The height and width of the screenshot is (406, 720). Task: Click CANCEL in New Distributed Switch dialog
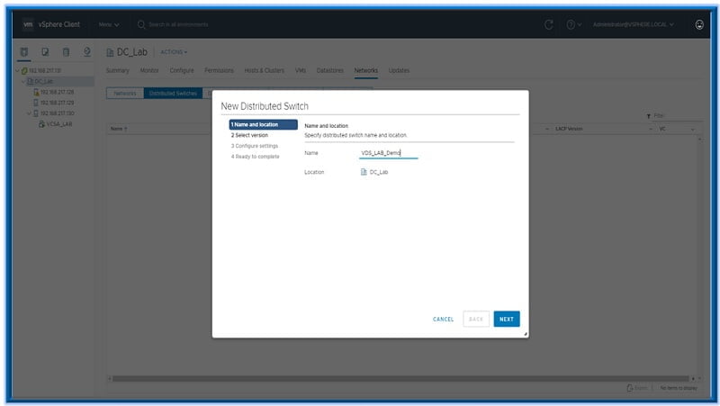pos(443,319)
